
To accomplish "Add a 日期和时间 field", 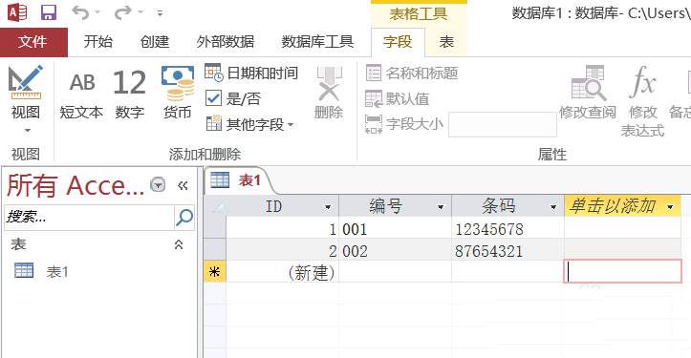I will 251,73.
